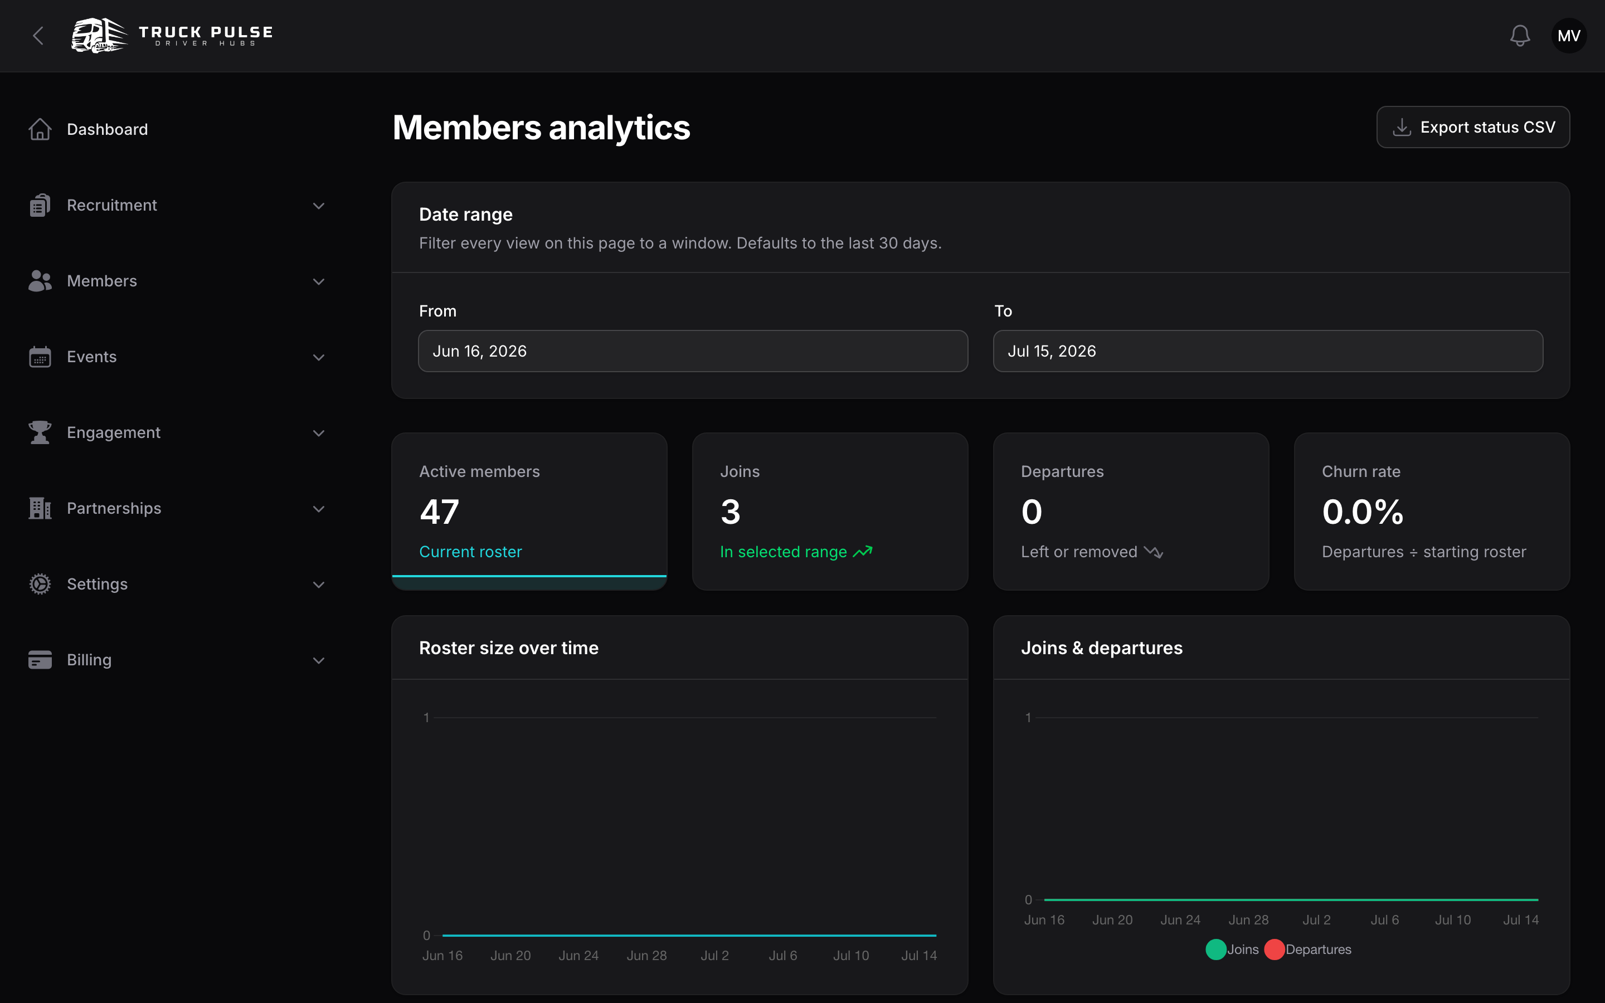Viewport: 1605px width, 1003px height.
Task: Click Jul 2 on roster chart axis
Action: pos(714,955)
